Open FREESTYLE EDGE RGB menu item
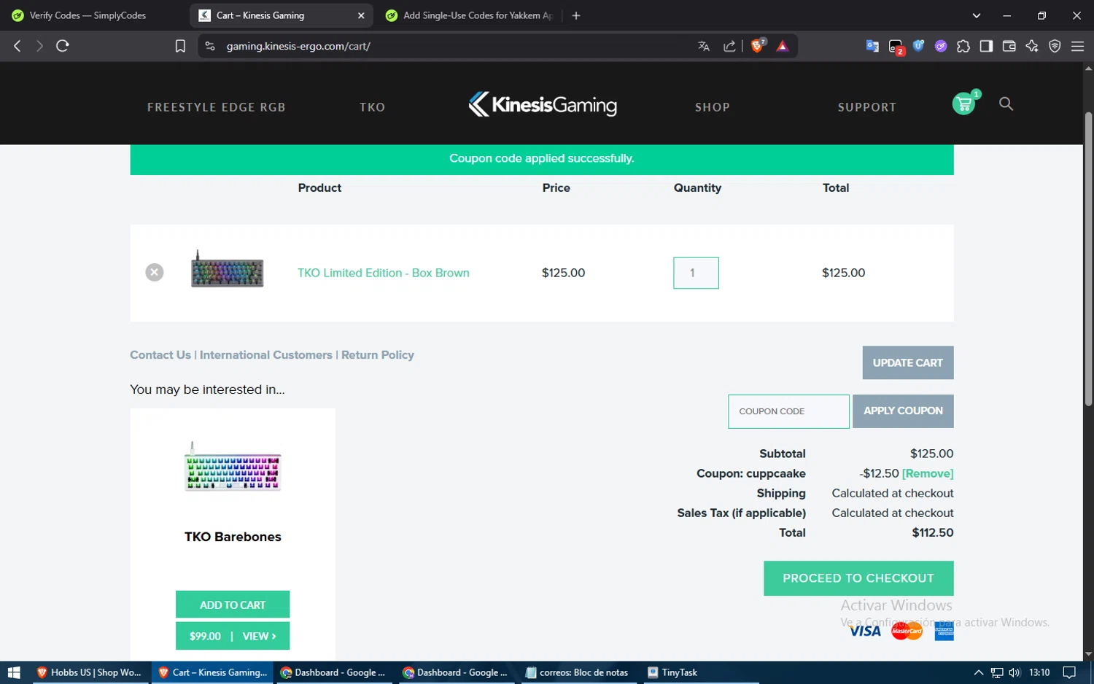 click(x=217, y=107)
